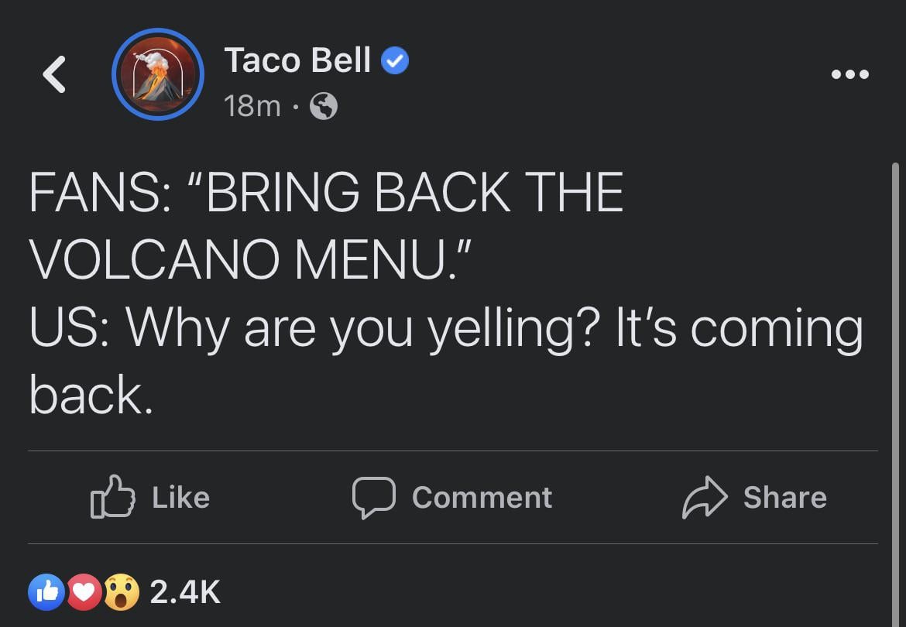This screenshot has width=906, height=627.
Task: Select the yellow wow reaction emoji
Action: pos(121,592)
